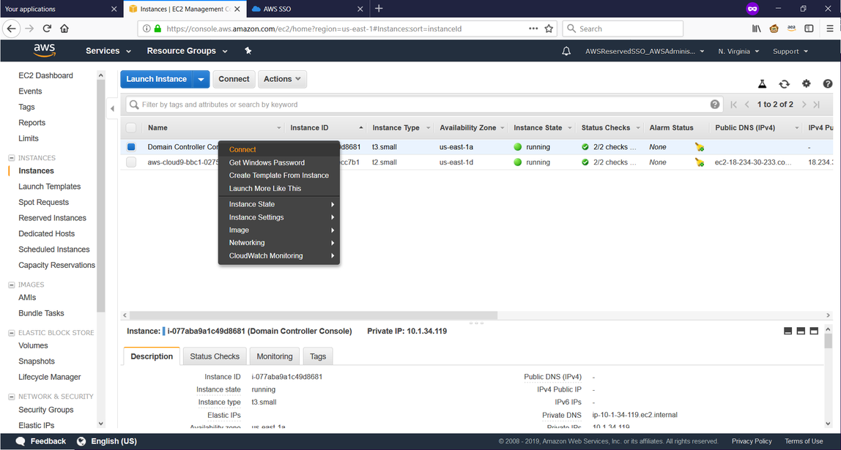Go to the last page of results

(x=816, y=105)
